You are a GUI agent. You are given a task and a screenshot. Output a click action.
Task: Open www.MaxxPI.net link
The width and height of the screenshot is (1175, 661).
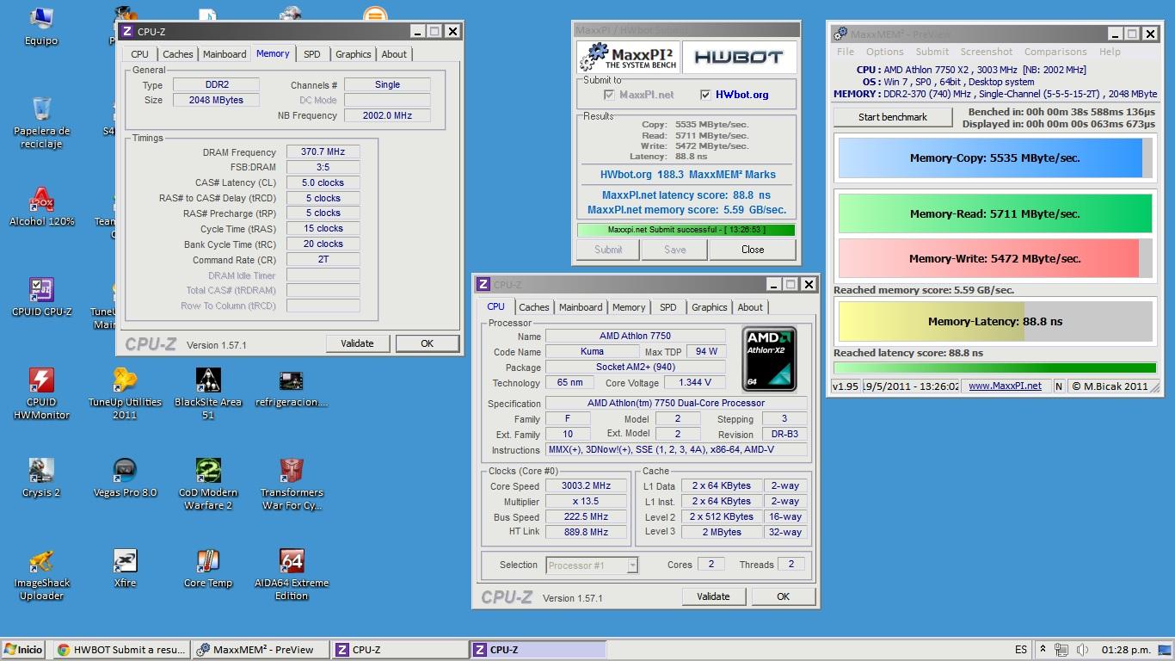1005,386
